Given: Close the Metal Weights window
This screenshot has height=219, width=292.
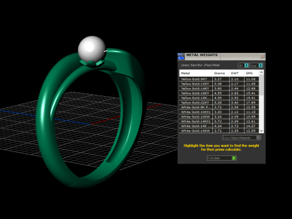Looking at the screenshot, I should (262, 56).
